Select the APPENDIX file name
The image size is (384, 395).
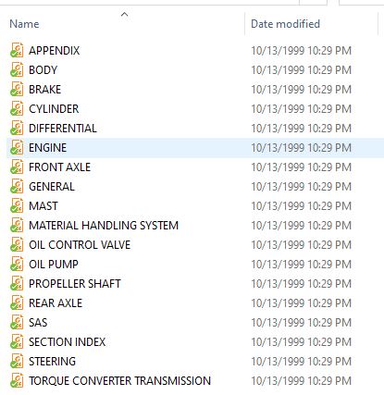(55, 51)
